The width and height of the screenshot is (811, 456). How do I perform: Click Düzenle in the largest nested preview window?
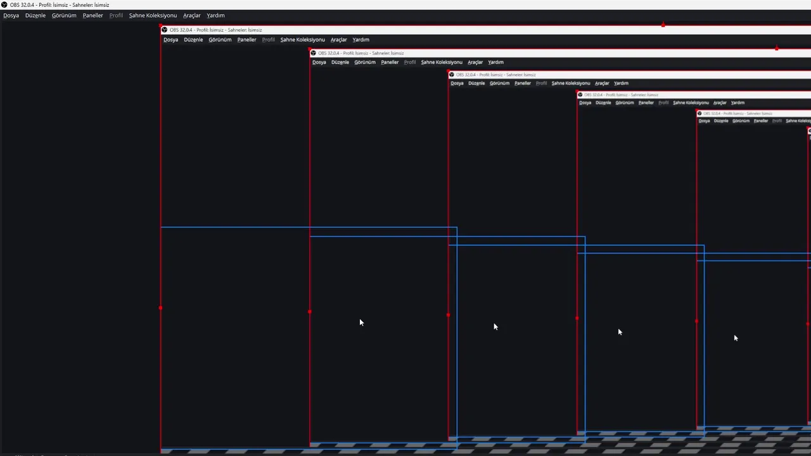pyautogui.click(x=193, y=39)
